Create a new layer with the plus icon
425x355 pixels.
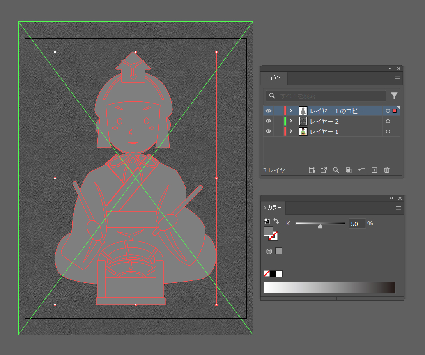pos(374,170)
